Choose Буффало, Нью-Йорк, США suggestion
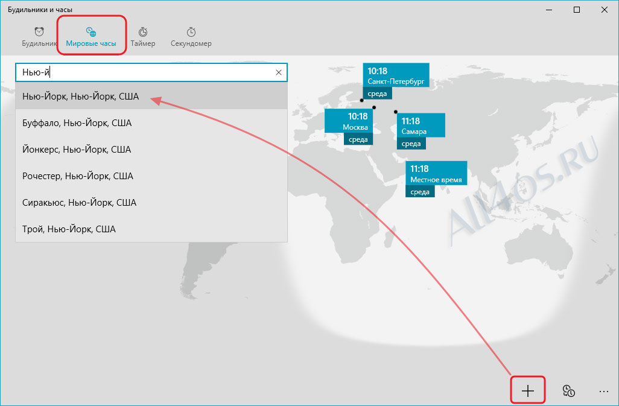 tap(151, 122)
